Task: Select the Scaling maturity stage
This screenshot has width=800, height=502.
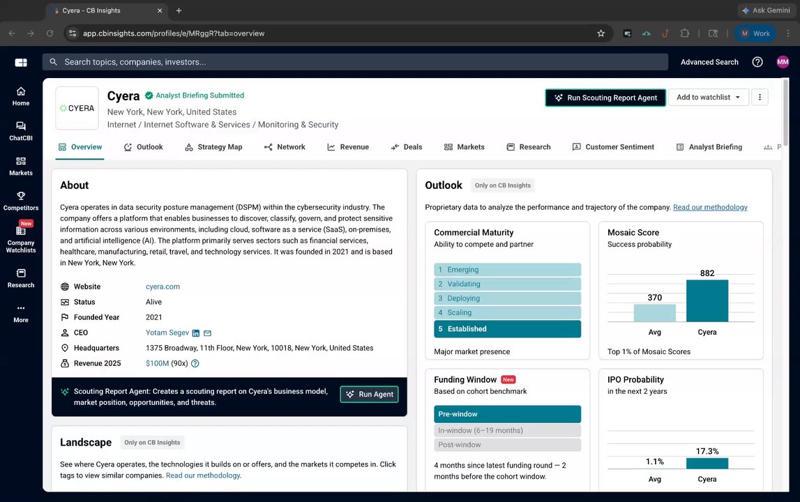Action: (507, 312)
